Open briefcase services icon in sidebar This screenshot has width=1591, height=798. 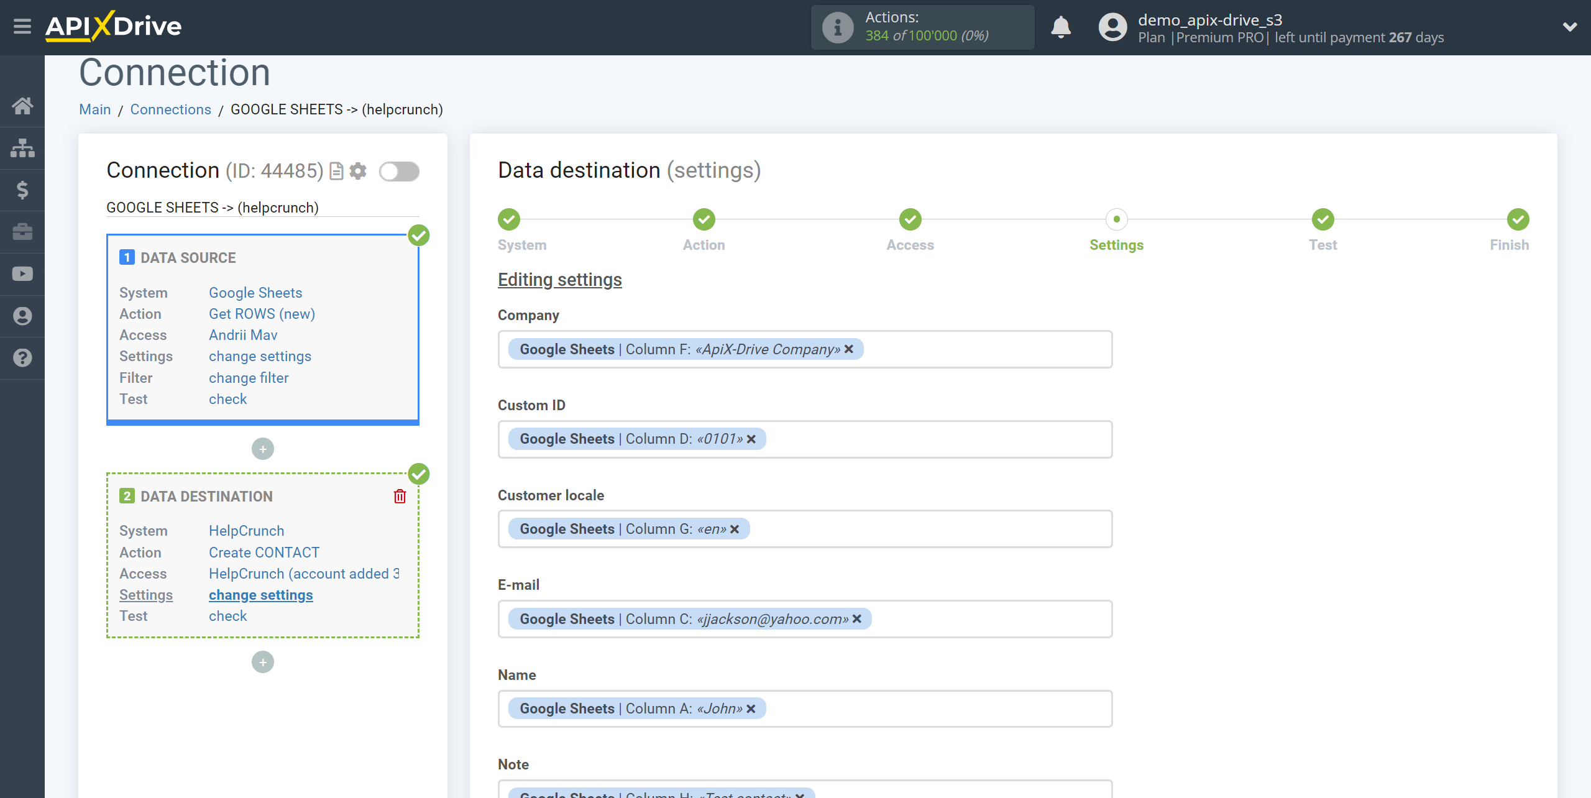[x=22, y=232]
